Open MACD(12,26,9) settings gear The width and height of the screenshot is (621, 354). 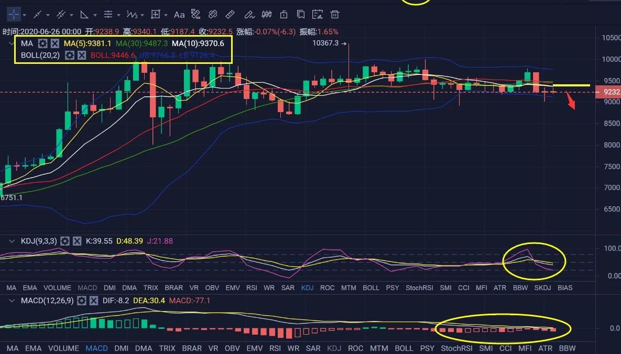tap(82, 301)
